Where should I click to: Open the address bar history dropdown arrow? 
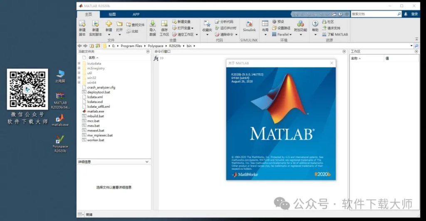coord(411,46)
